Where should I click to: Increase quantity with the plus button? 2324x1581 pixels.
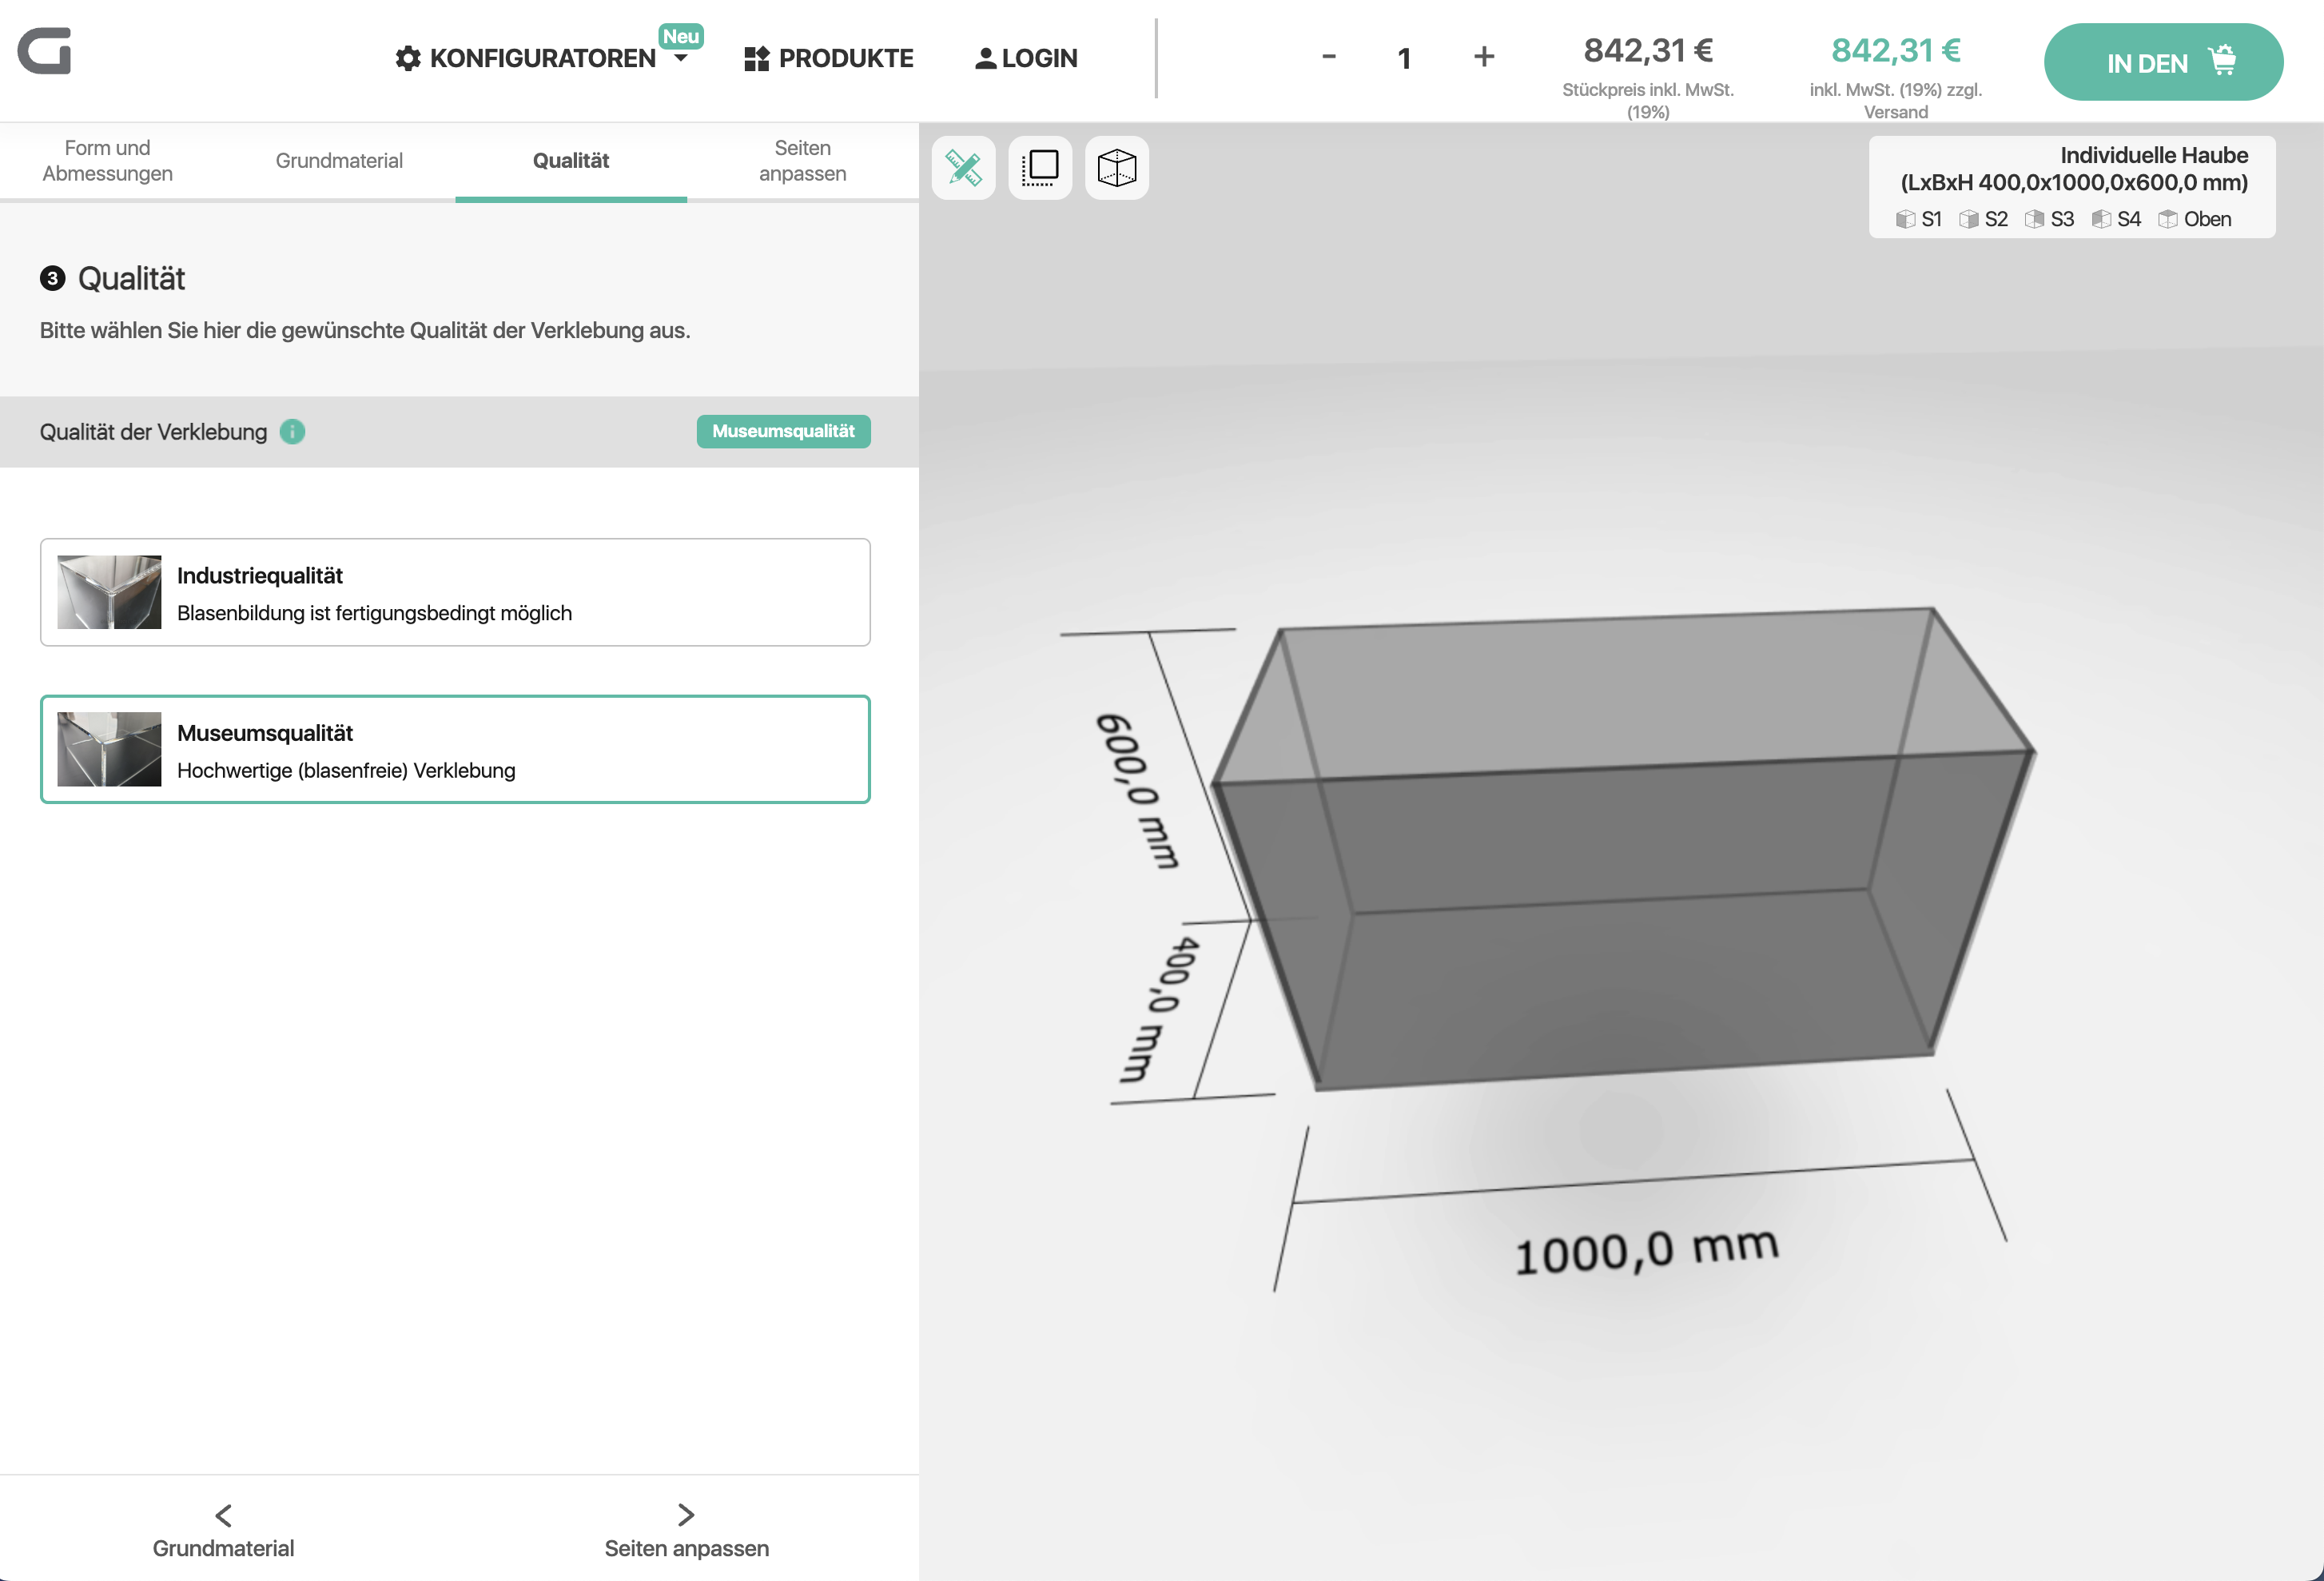(x=1484, y=56)
